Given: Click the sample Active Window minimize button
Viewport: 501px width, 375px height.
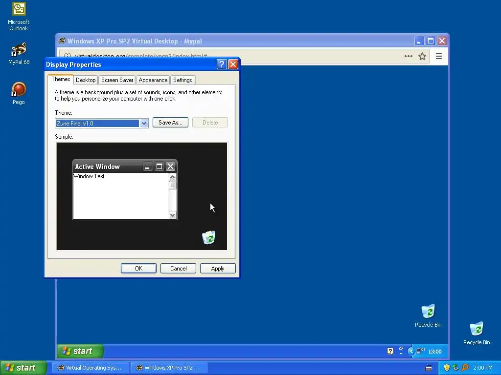Looking at the screenshot, I should click(147, 167).
